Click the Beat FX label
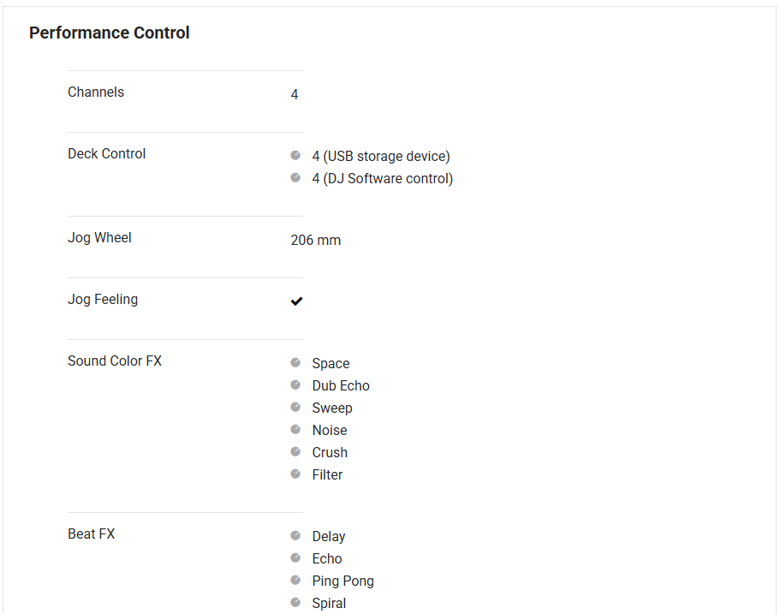Viewport: 780px width, 614px height. (92, 534)
